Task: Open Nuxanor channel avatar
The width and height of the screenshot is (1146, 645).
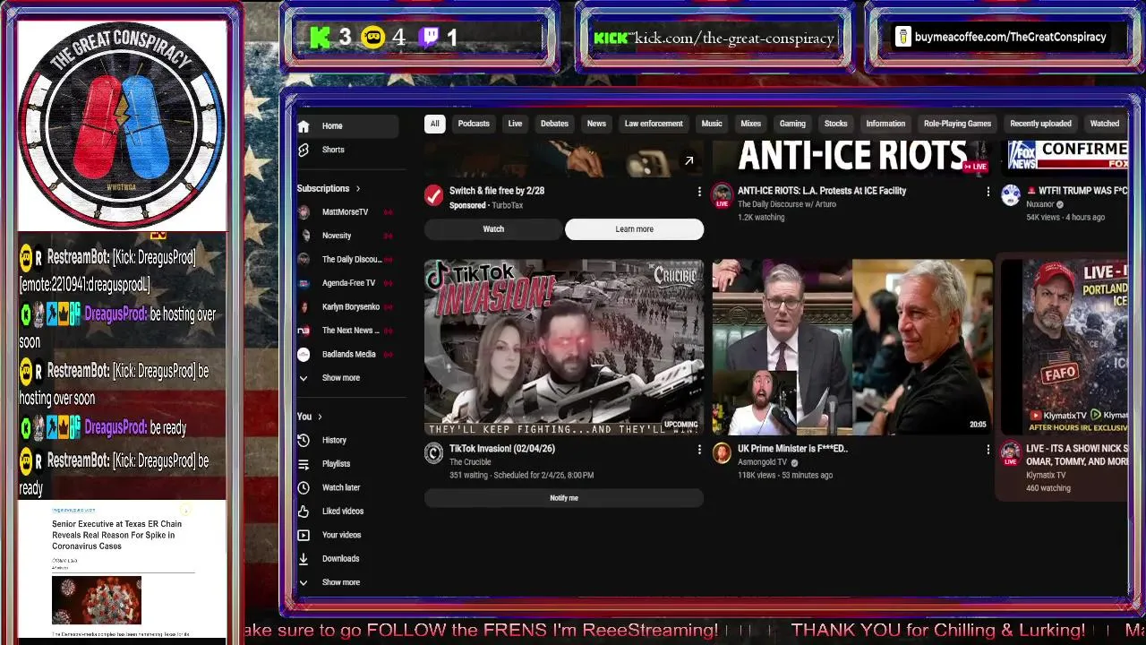Action: [x=1011, y=195]
